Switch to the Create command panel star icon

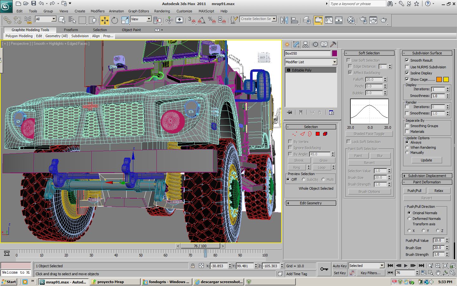(x=287, y=44)
